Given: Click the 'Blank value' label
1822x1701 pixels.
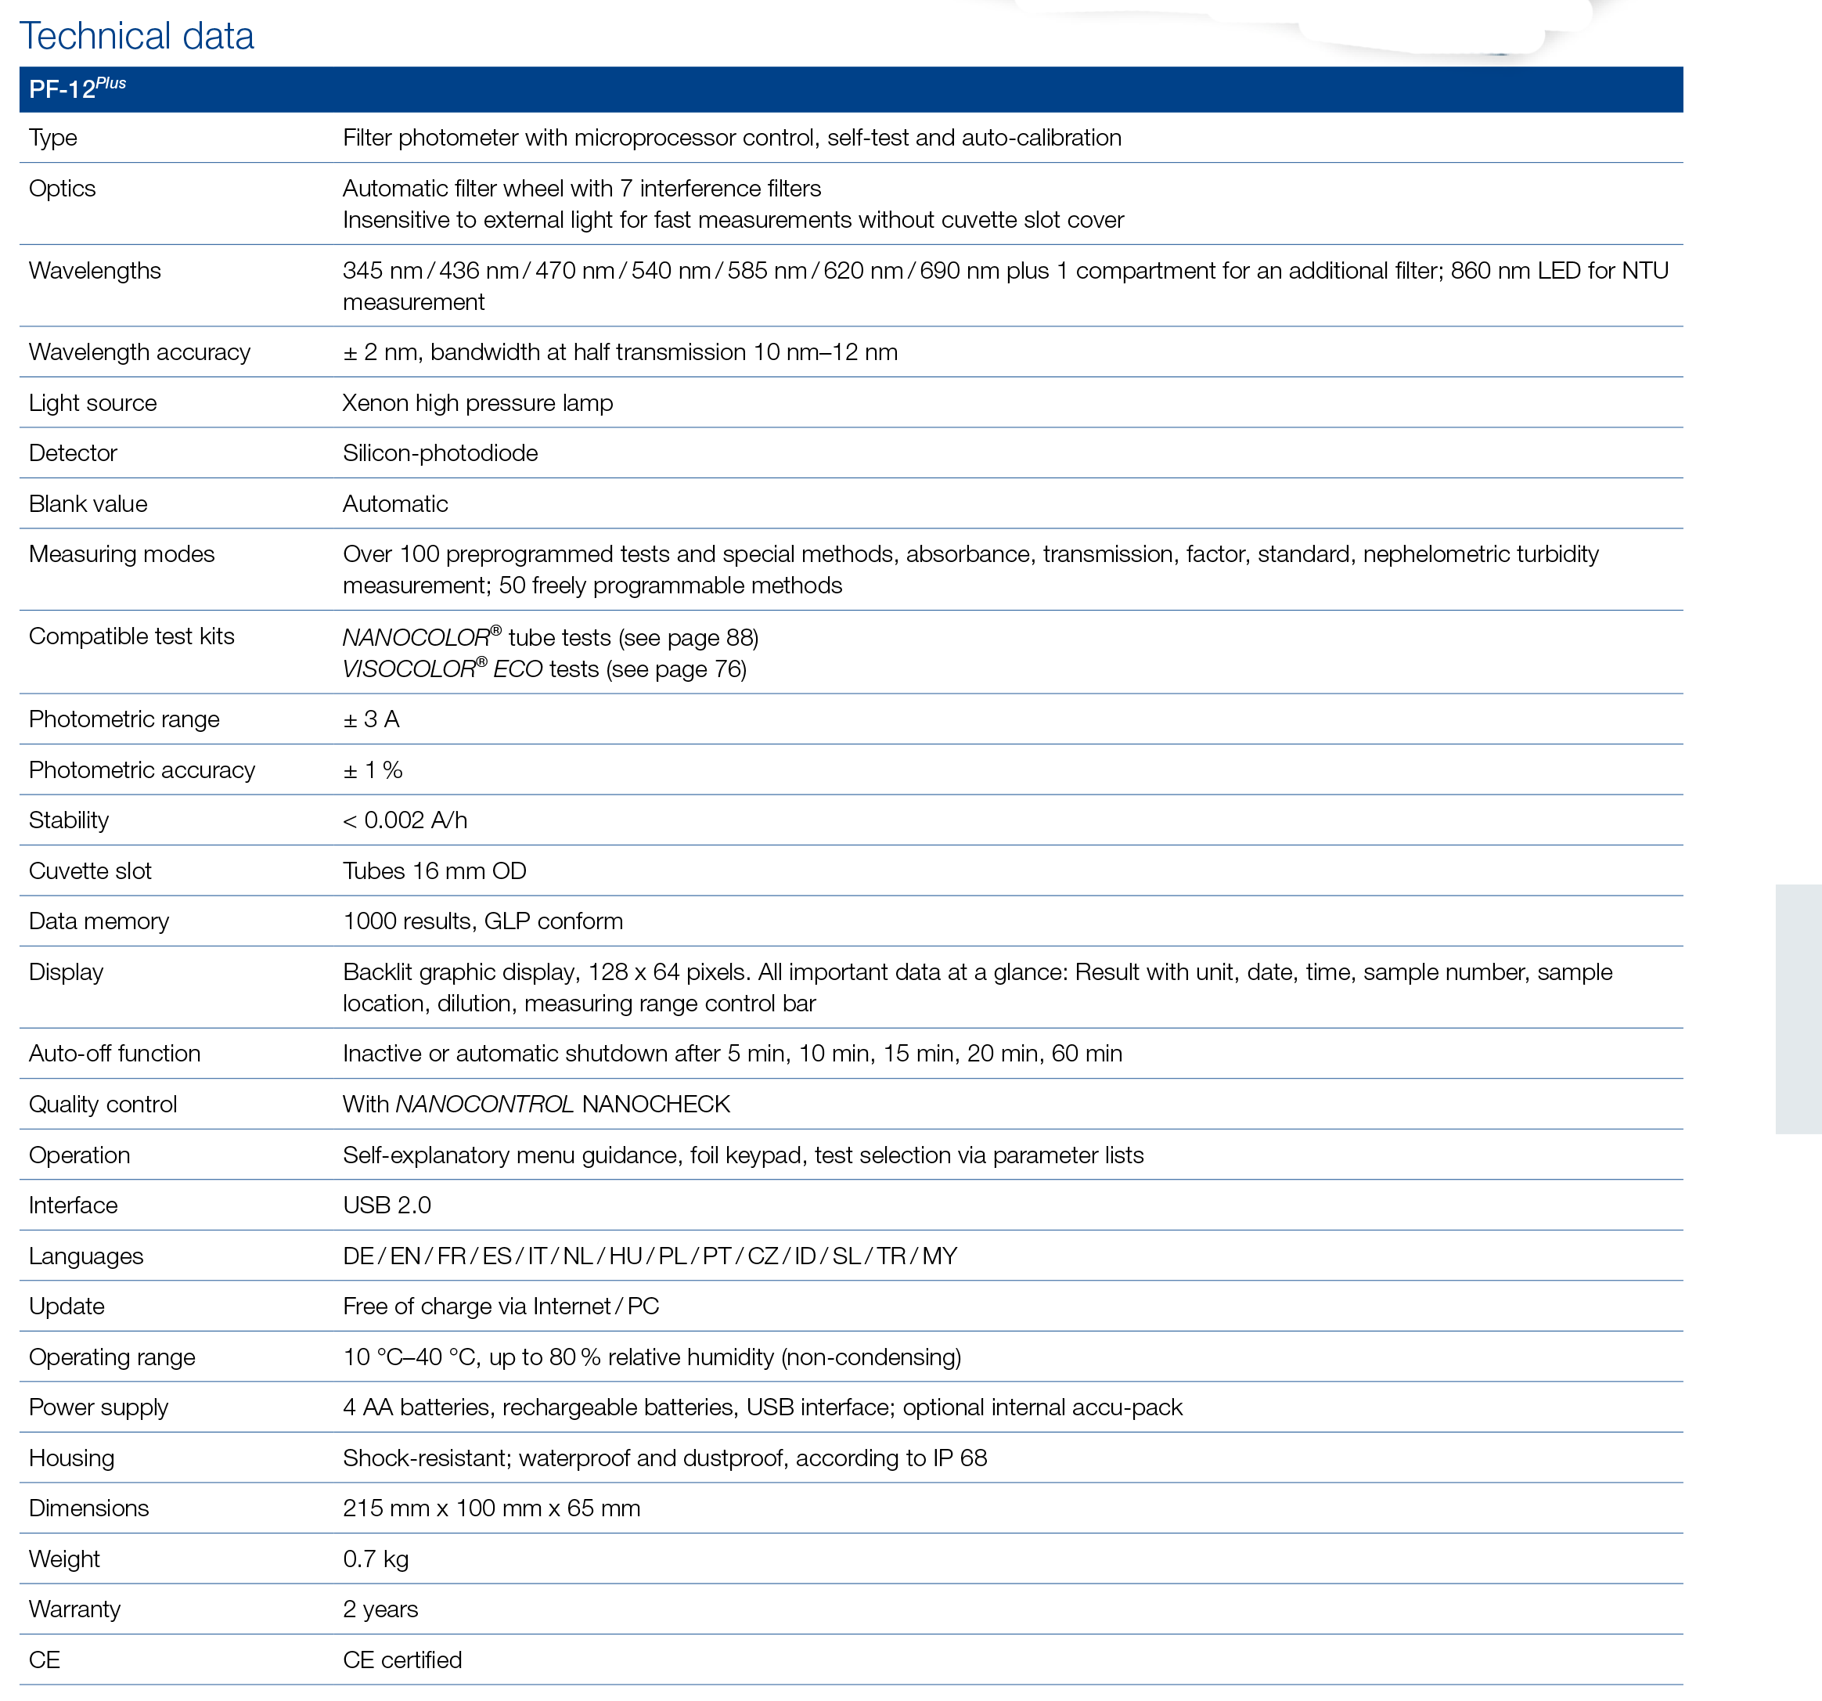Looking at the screenshot, I should pos(88,504).
